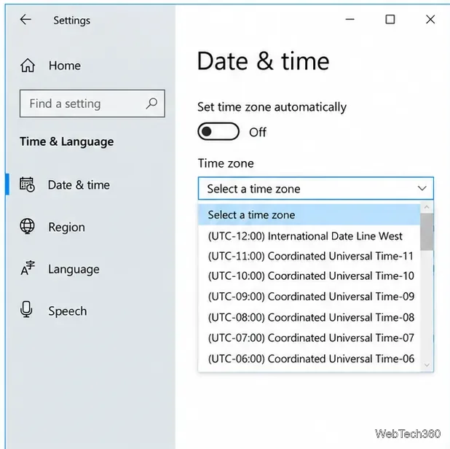Focus the Find a setting search box
This screenshot has height=449, width=450.
pyautogui.click(x=92, y=104)
